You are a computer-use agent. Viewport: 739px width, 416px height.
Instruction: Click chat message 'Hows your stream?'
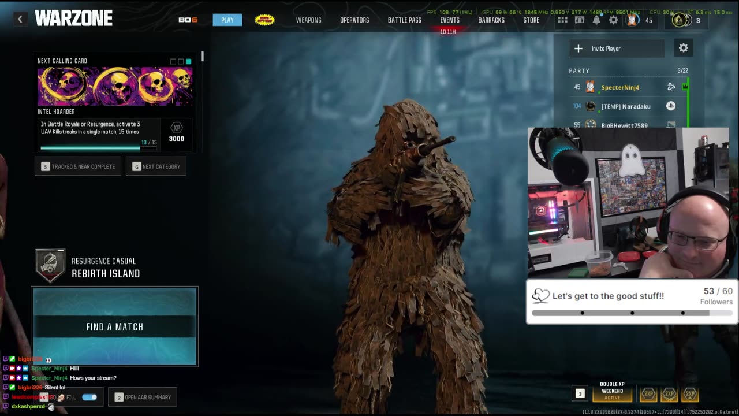(x=93, y=378)
